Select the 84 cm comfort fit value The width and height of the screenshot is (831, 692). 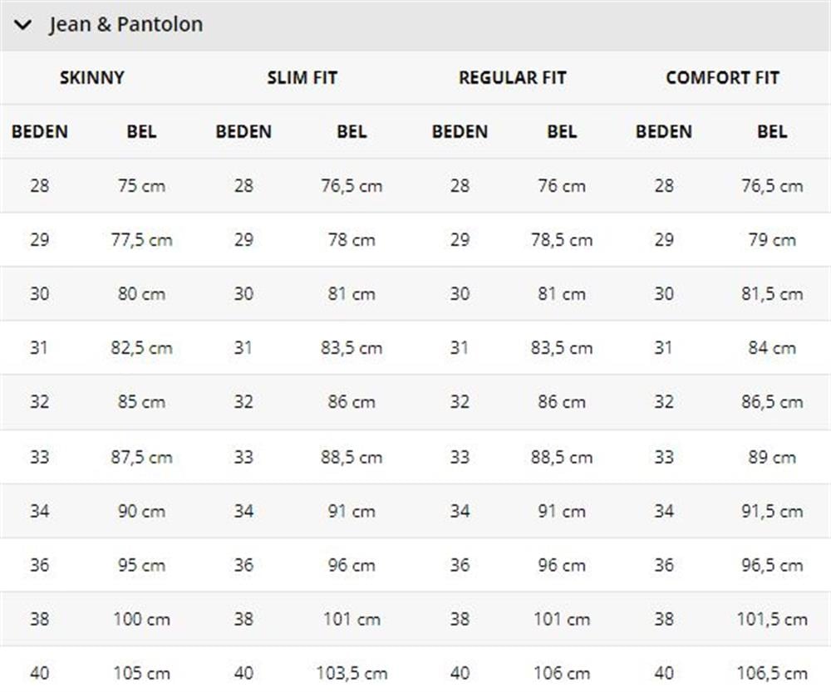pos(772,348)
